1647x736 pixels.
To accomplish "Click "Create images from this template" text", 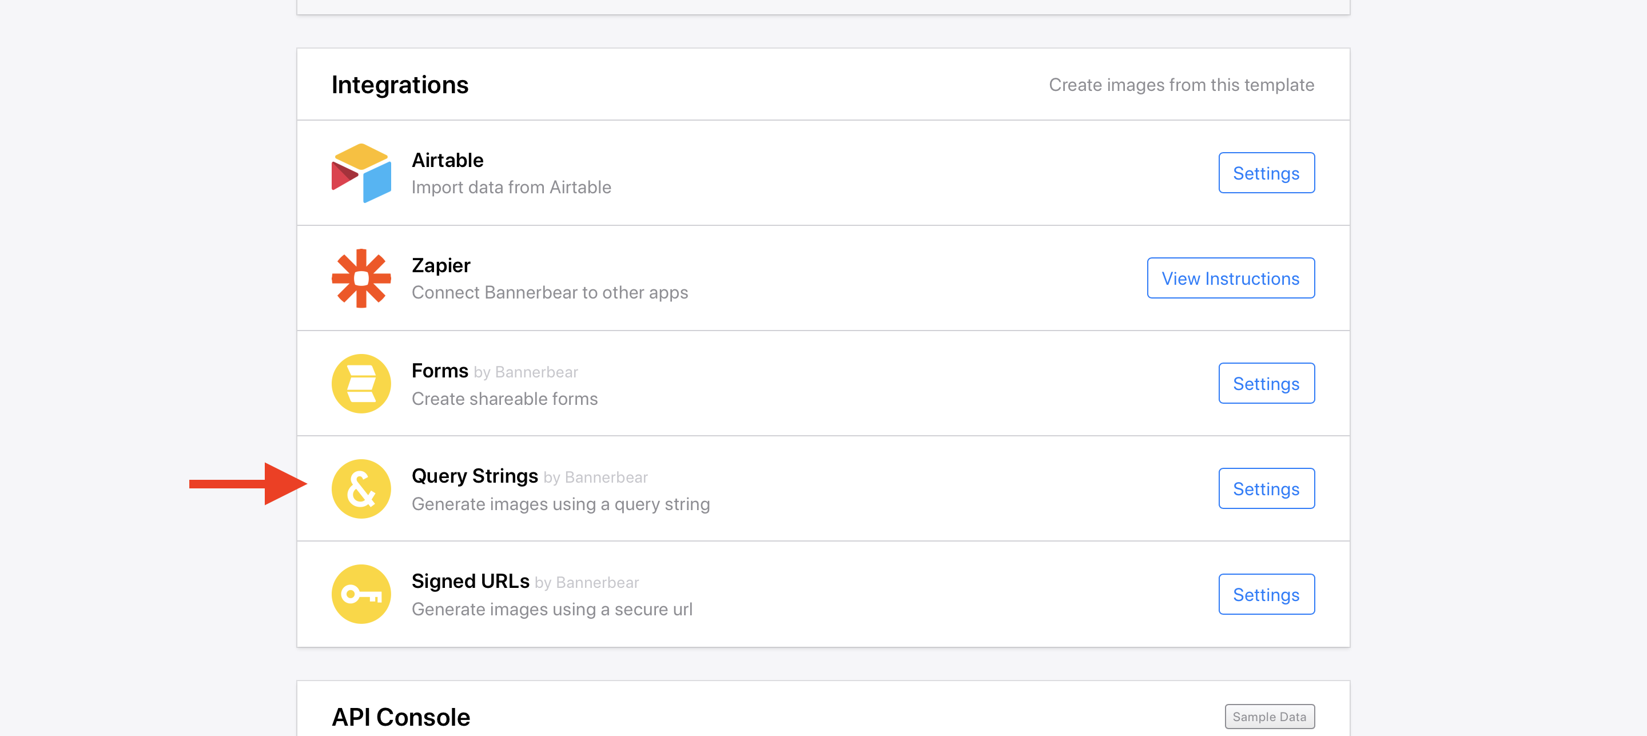I will click(x=1181, y=85).
